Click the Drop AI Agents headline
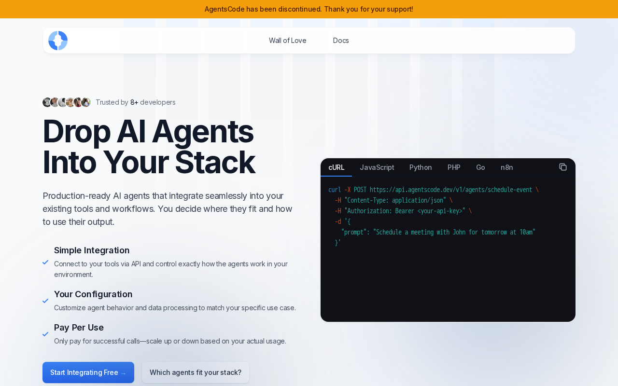618x386 pixels. tap(149, 147)
